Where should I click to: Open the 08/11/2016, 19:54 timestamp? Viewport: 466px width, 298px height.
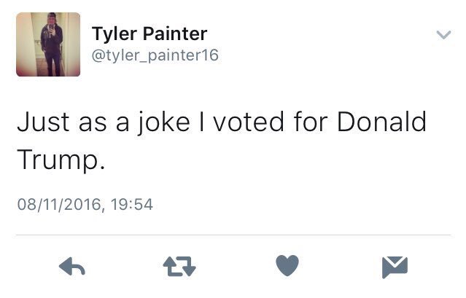pos(85,205)
